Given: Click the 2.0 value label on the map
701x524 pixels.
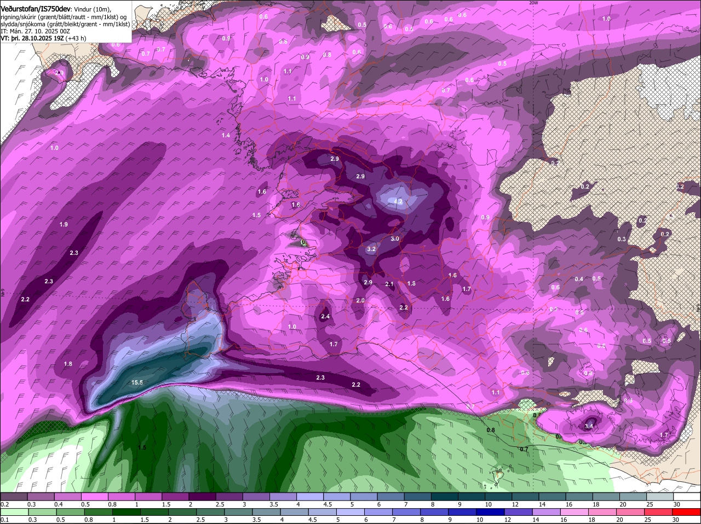Looking at the screenshot, I should pyautogui.click(x=360, y=300).
